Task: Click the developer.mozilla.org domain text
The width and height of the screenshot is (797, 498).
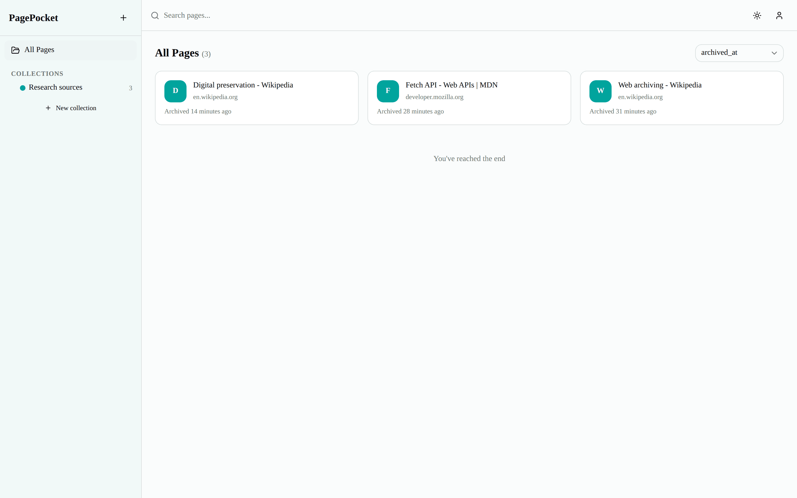Action: coord(434,97)
